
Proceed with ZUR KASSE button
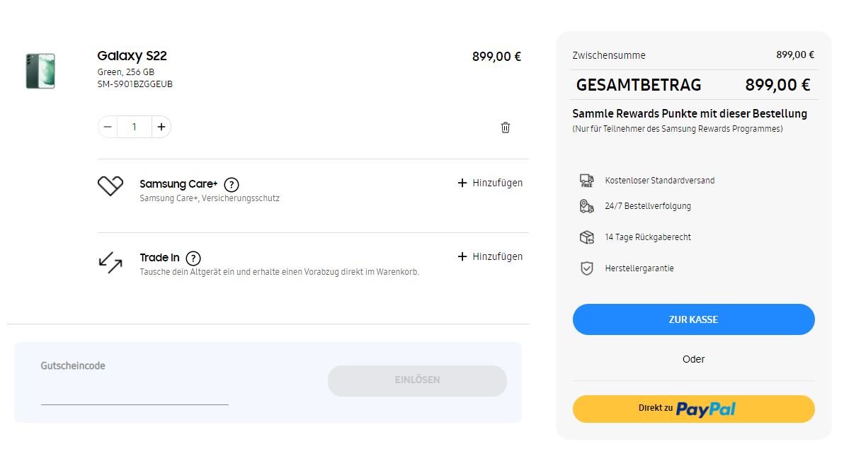click(693, 319)
